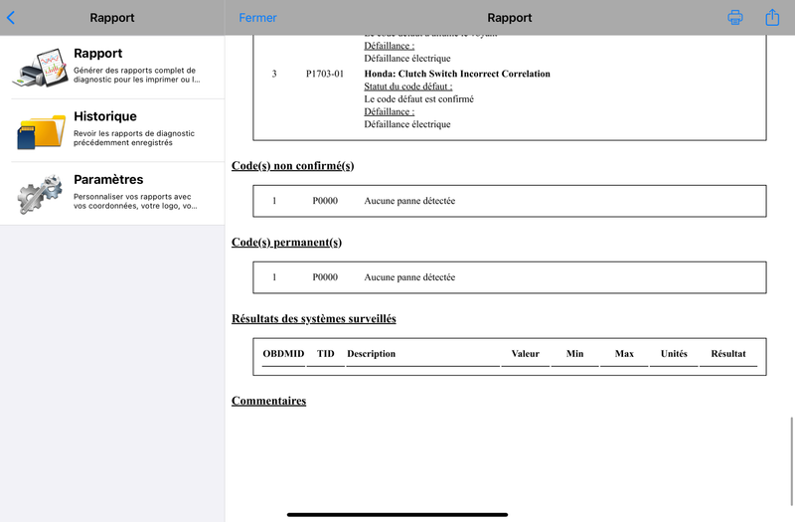Viewport: 795px width, 522px height.
Task: Select the 'Code(s) non confirmé(s)' heading
Action: coord(292,166)
